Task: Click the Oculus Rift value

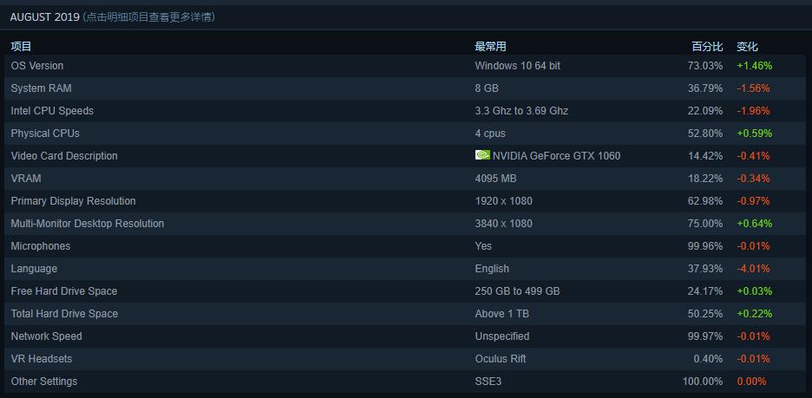Action: pos(501,359)
